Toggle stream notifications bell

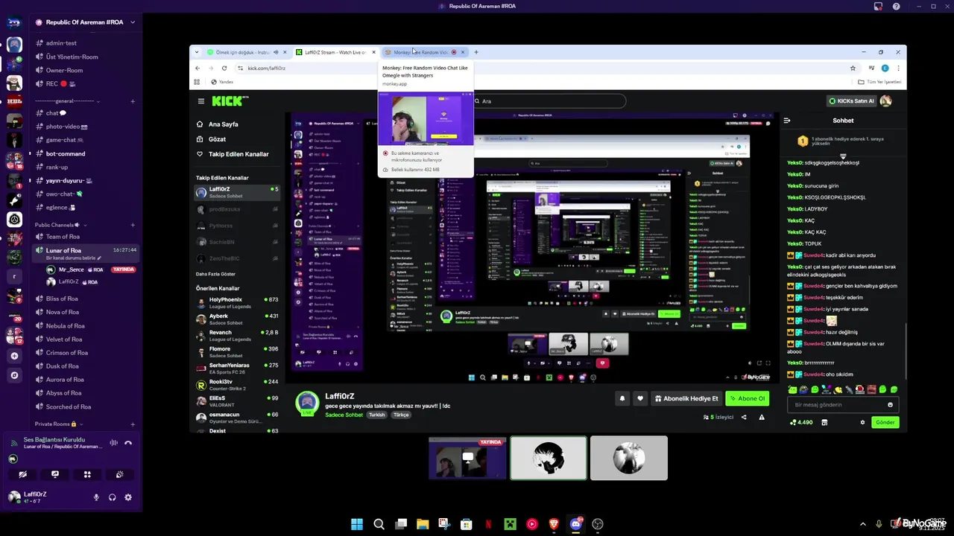(x=622, y=398)
